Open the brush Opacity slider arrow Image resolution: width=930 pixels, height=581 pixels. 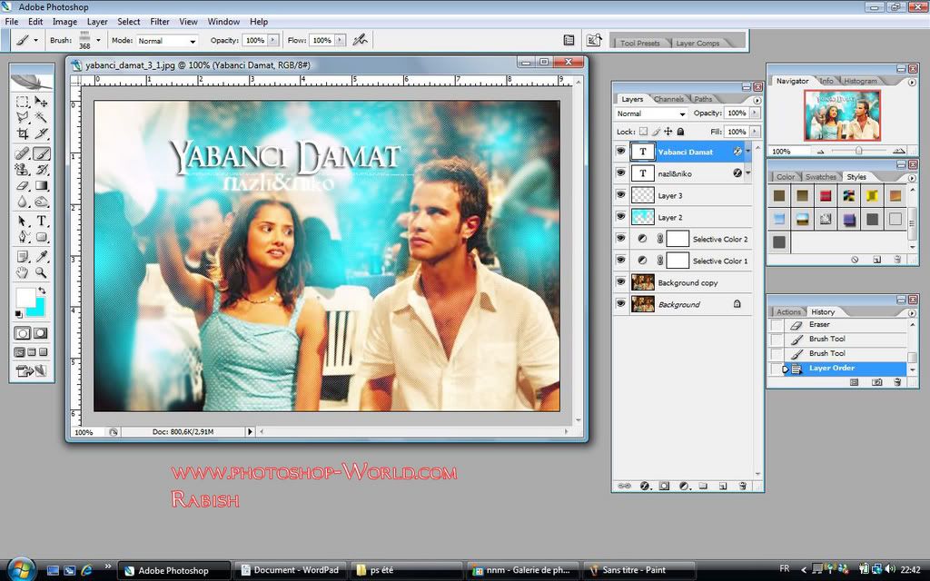(x=273, y=40)
